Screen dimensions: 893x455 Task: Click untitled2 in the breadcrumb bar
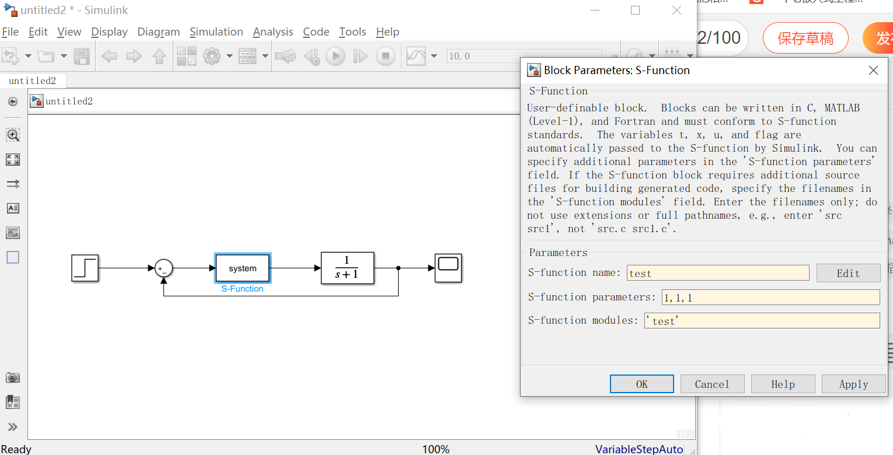[x=69, y=101]
